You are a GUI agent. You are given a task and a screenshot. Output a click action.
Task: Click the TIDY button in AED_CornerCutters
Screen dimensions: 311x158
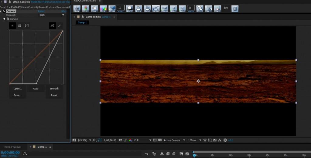coord(77,8)
